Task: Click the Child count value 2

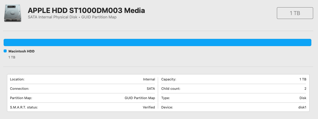Action: pos(305,89)
